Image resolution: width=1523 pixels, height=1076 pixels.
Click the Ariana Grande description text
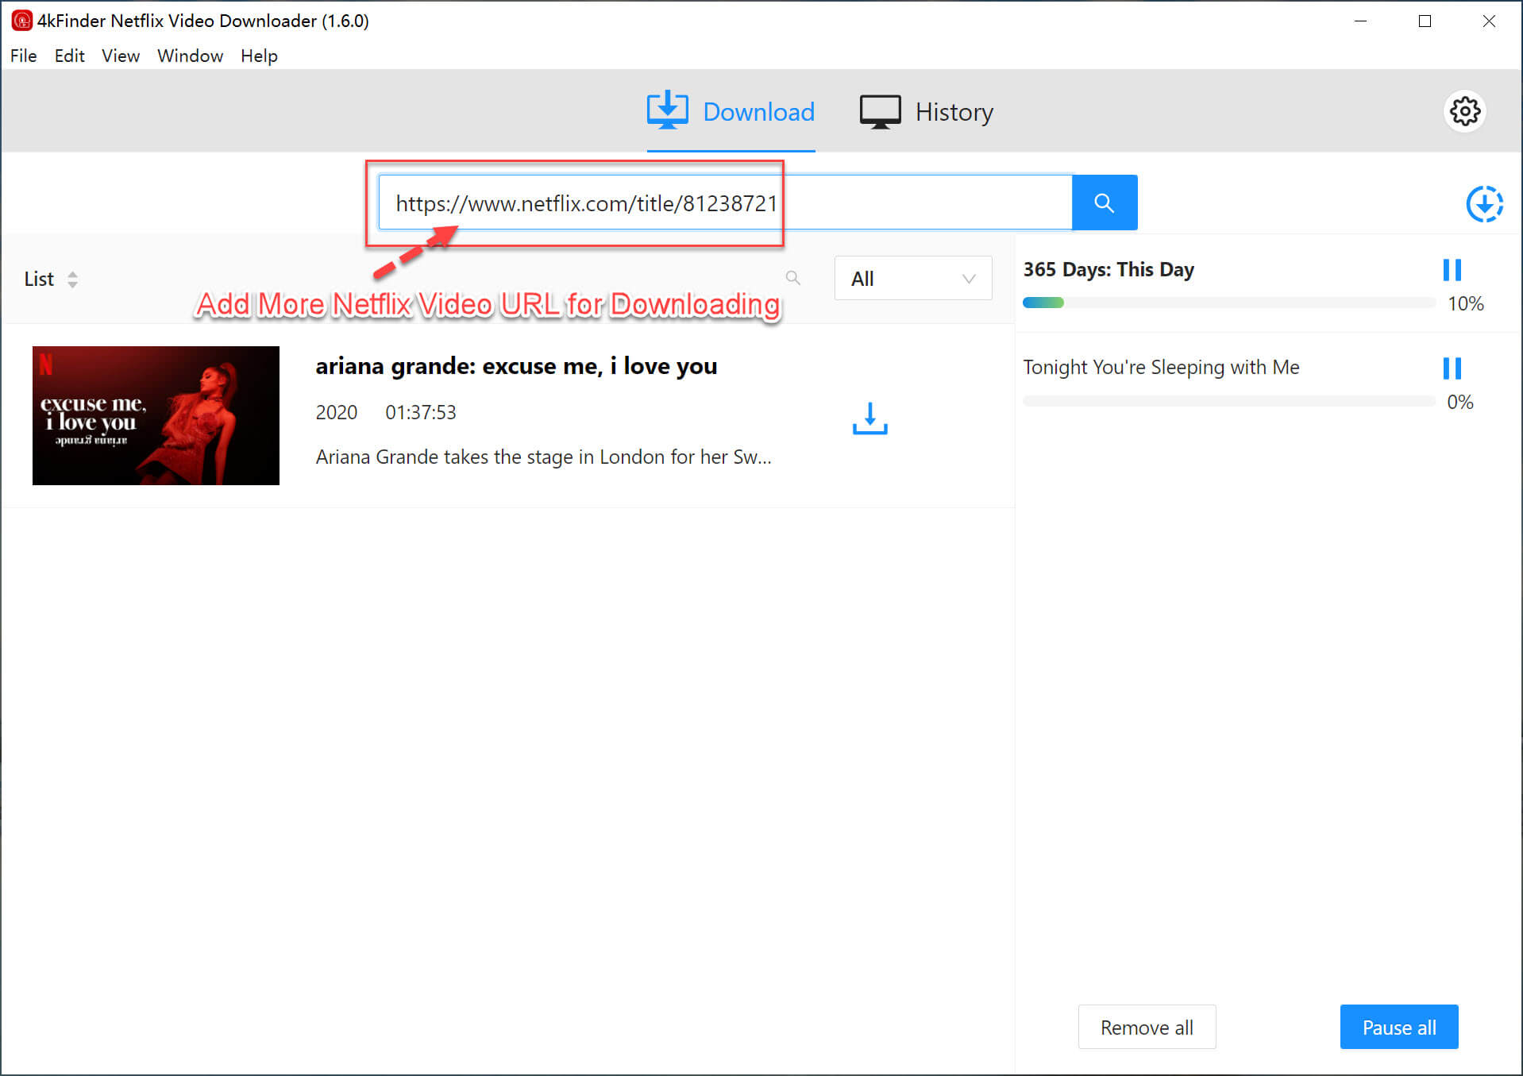(543, 457)
